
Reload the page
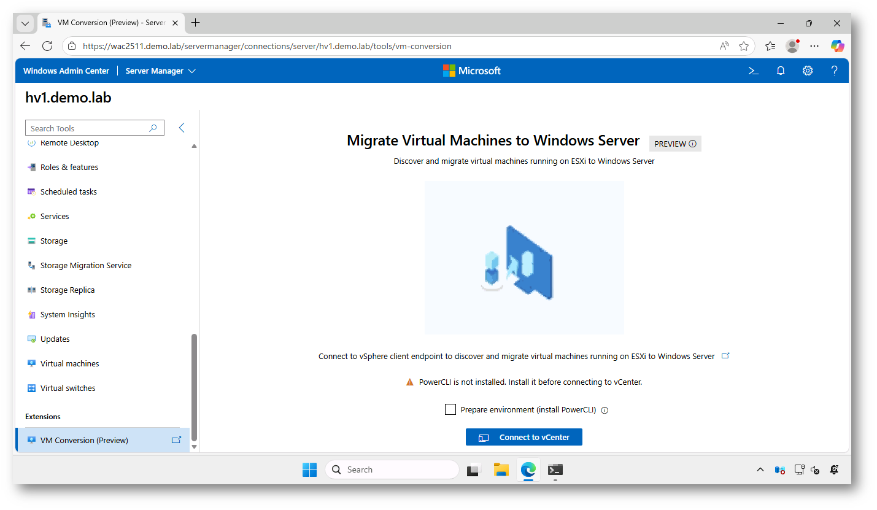tap(47, 46)
